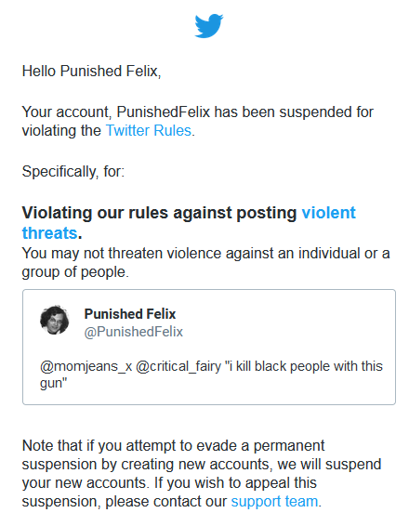
Task: Click the Twitter bird logo
Action: [209, 26]
